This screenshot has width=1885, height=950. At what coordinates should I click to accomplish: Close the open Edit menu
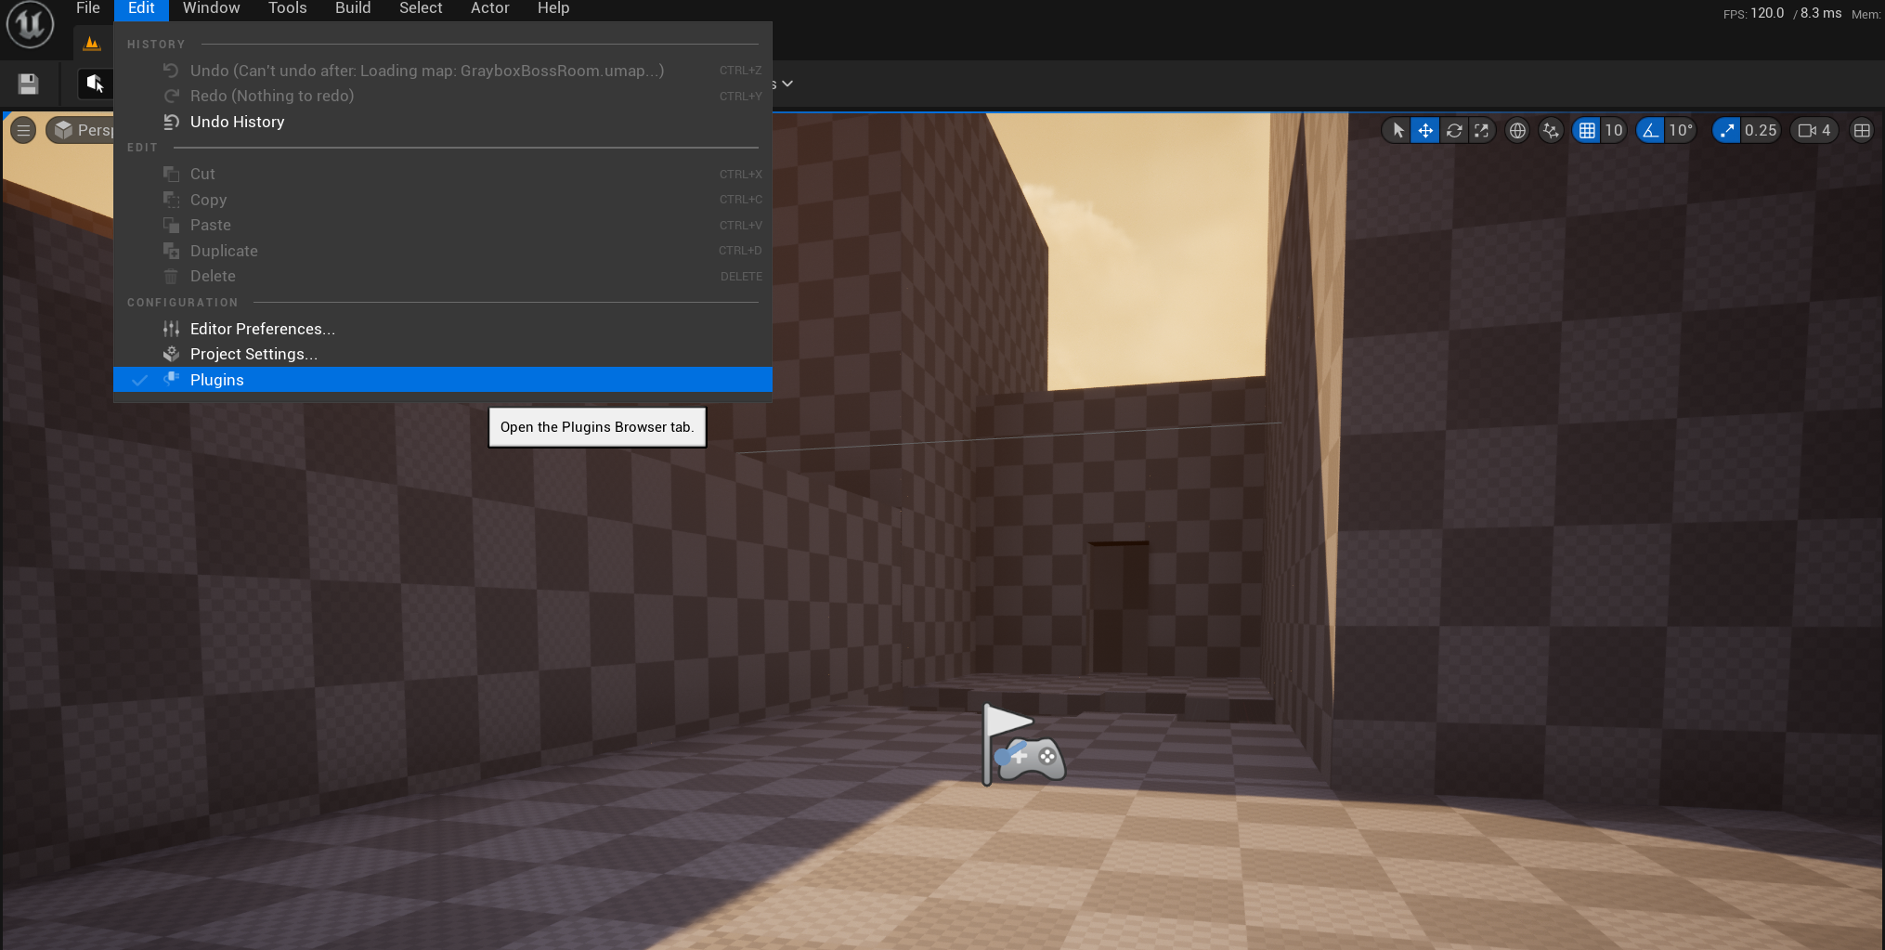tap(141, 8)
